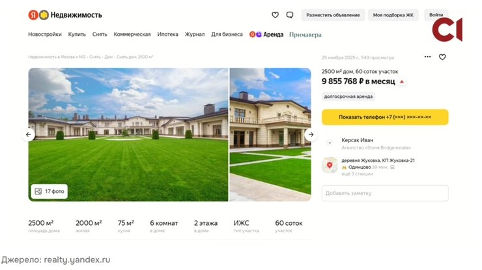482x270 pixels.
Task: Click the Yandex Недвижимость logo
Action: coord(65,15)
